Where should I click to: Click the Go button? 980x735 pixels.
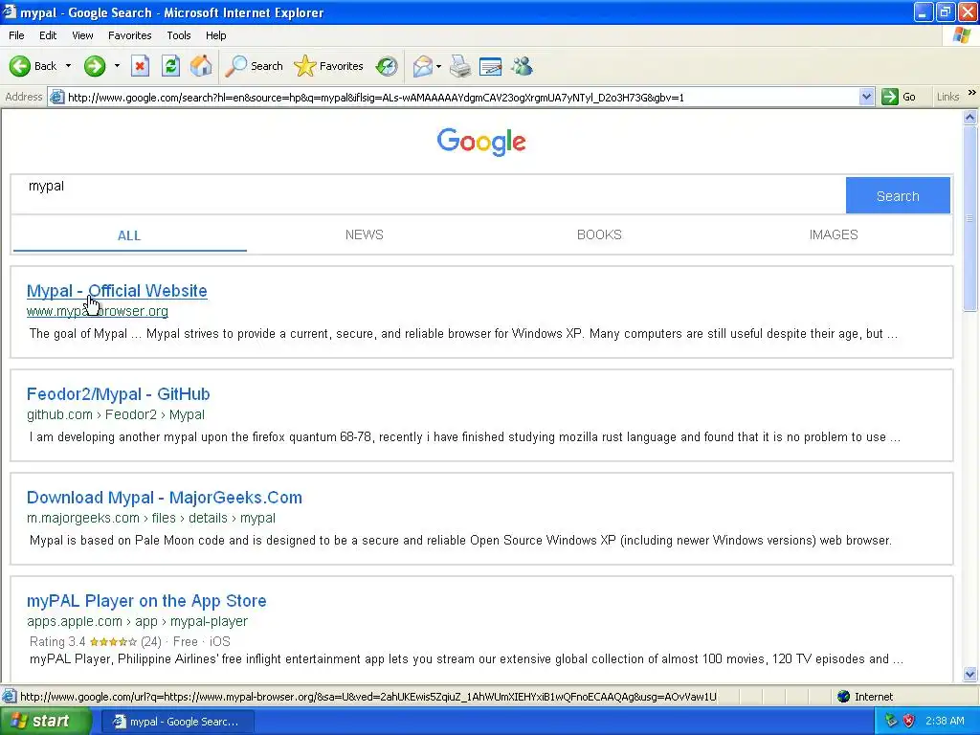coord(899,97)
